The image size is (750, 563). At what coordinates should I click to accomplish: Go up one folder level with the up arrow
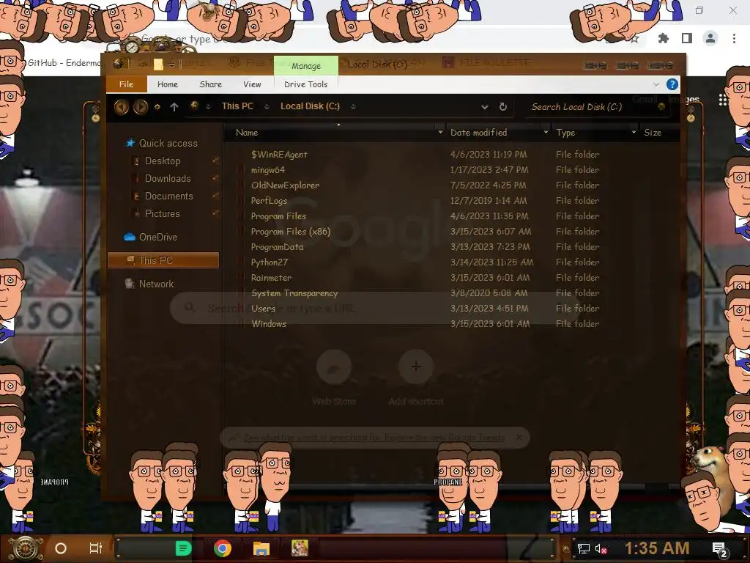(174, 107)
